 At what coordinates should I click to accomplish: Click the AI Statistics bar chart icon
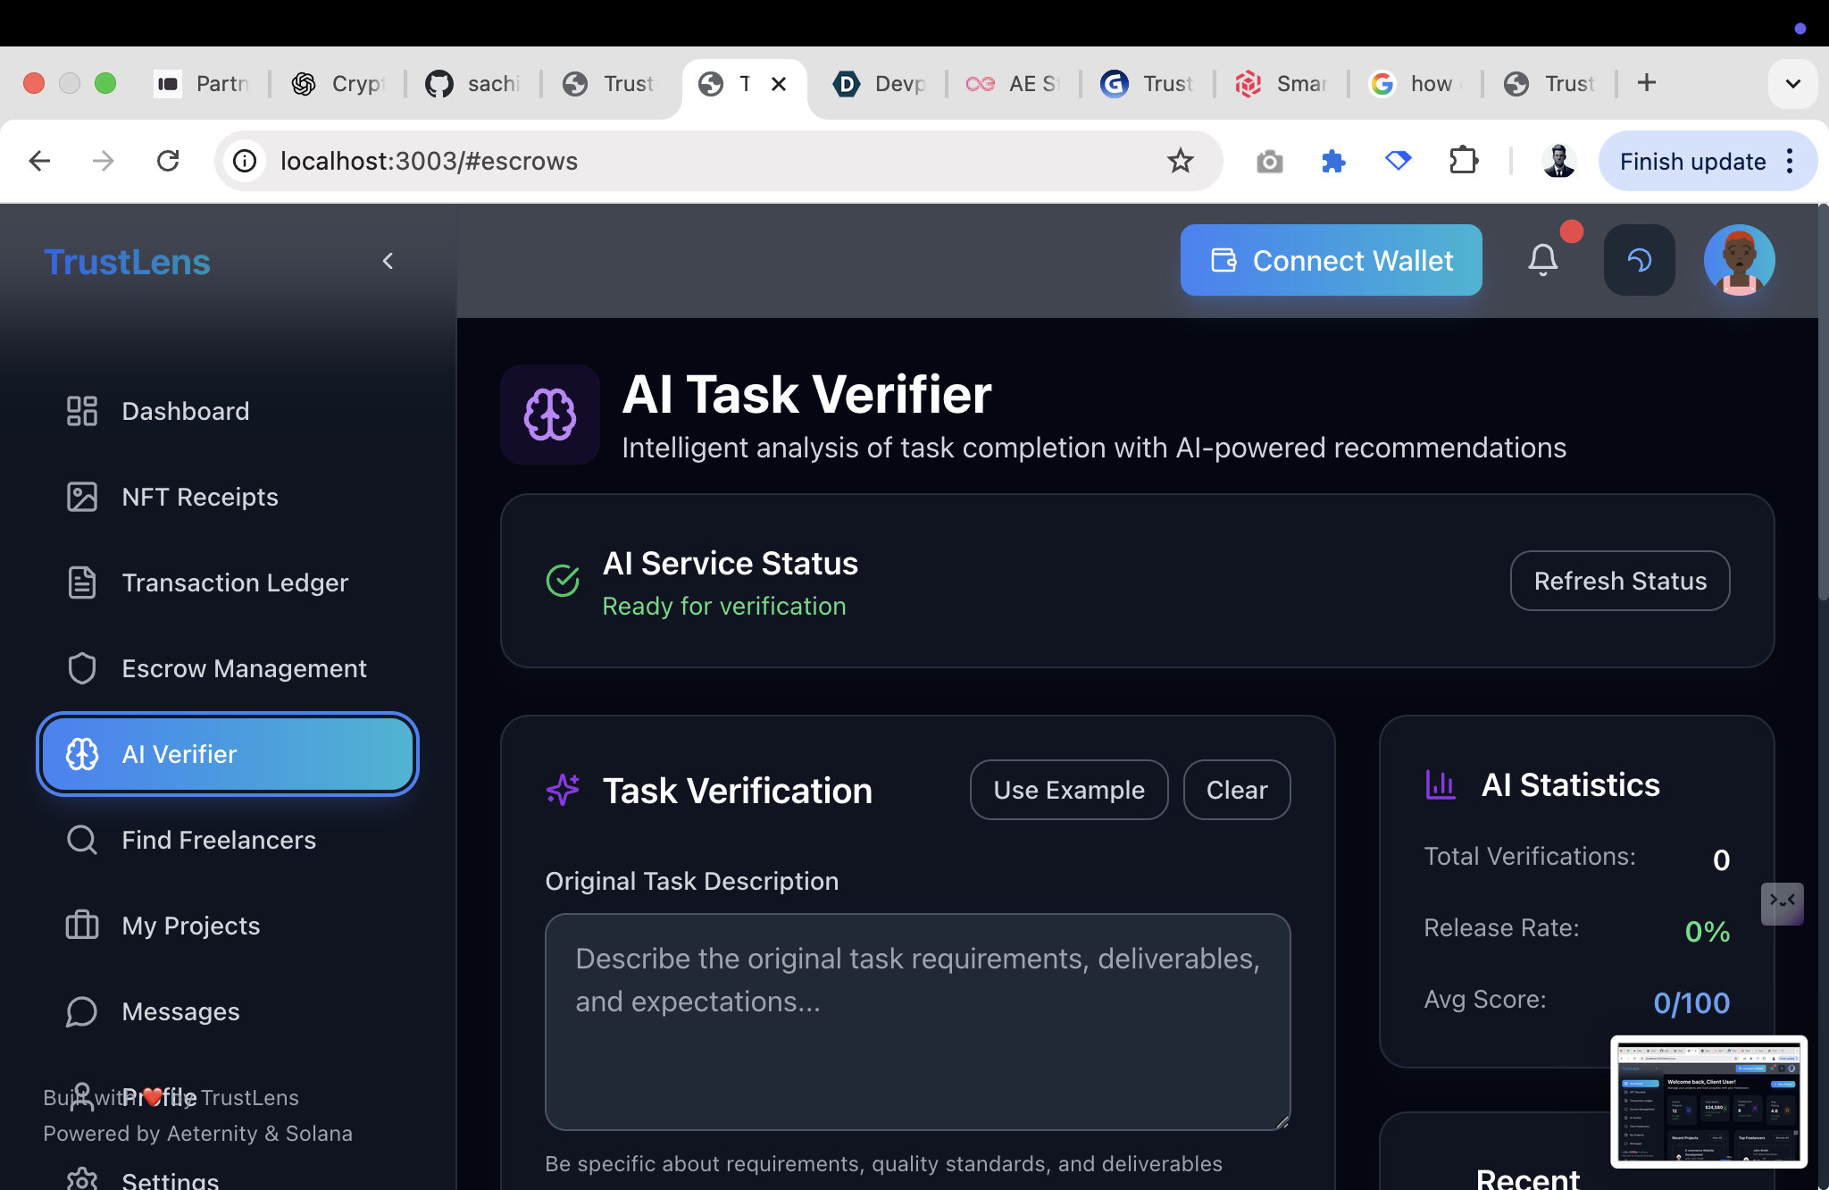tap(1441, 785)
